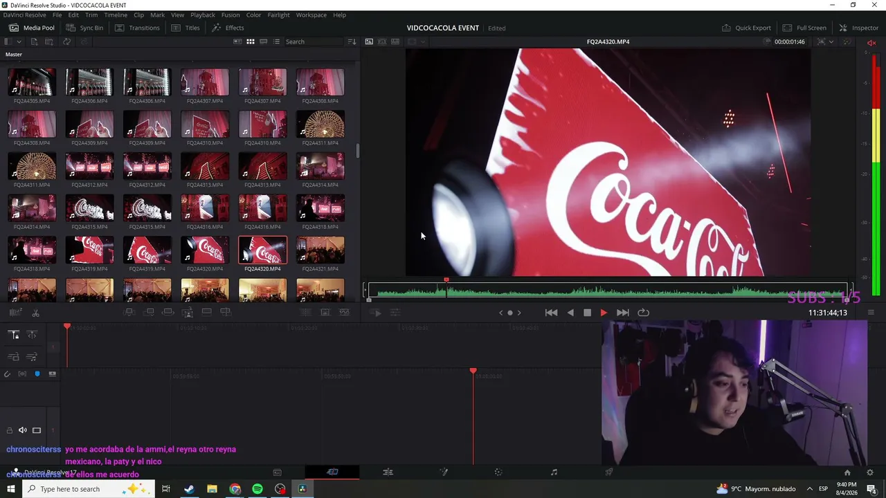The height and width of the screenshot is (498, 886).
Task: Click the play reverse button
Action: pos(570,313)
